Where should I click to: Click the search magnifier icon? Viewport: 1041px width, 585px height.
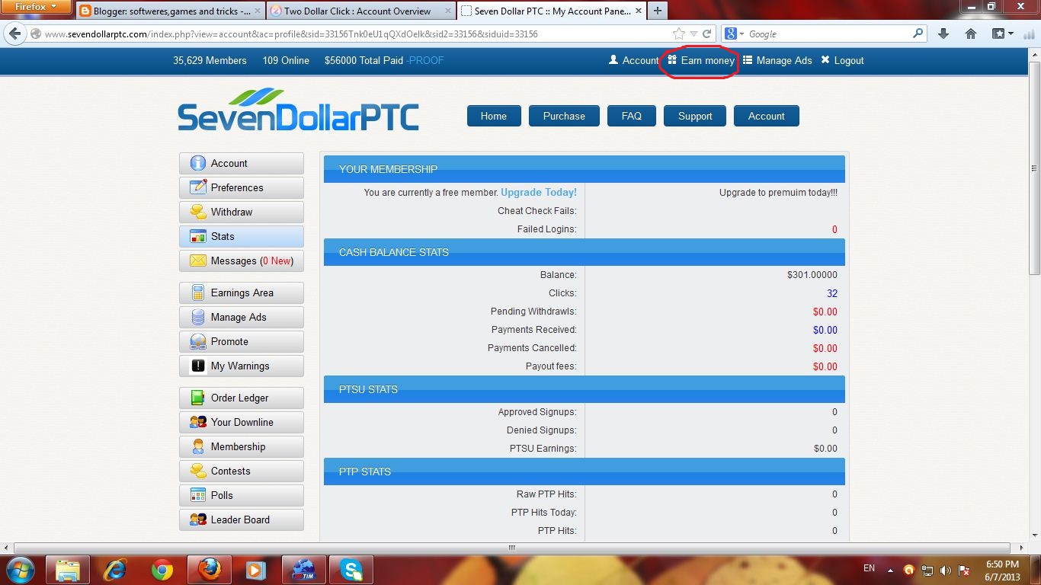tap(918, 34)
